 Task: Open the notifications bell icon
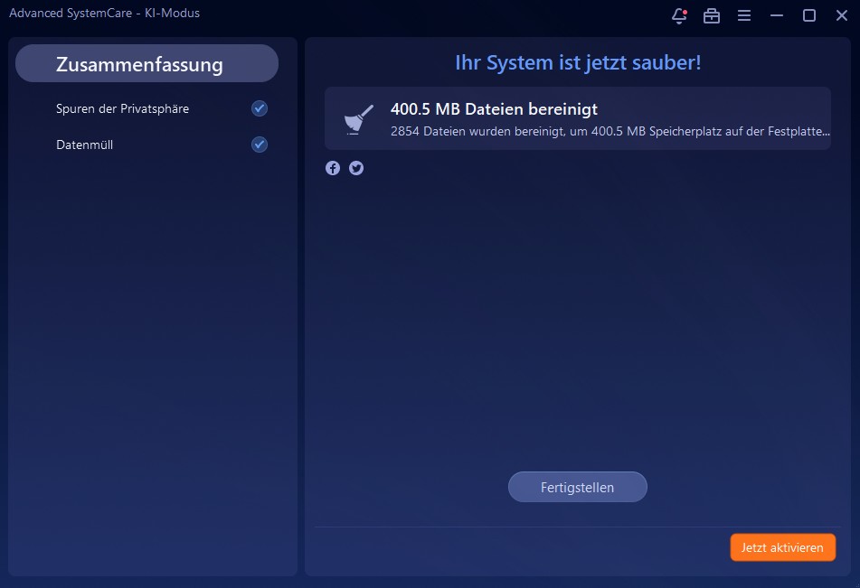pyautogui.click(x=679, y=16)
